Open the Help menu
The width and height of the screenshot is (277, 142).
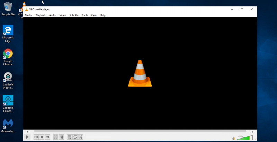[102, 15]
